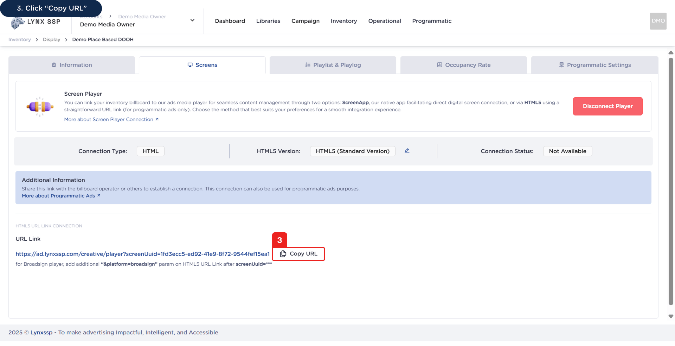Switch to the Information tab
The image size is (675, 346).
72,65
